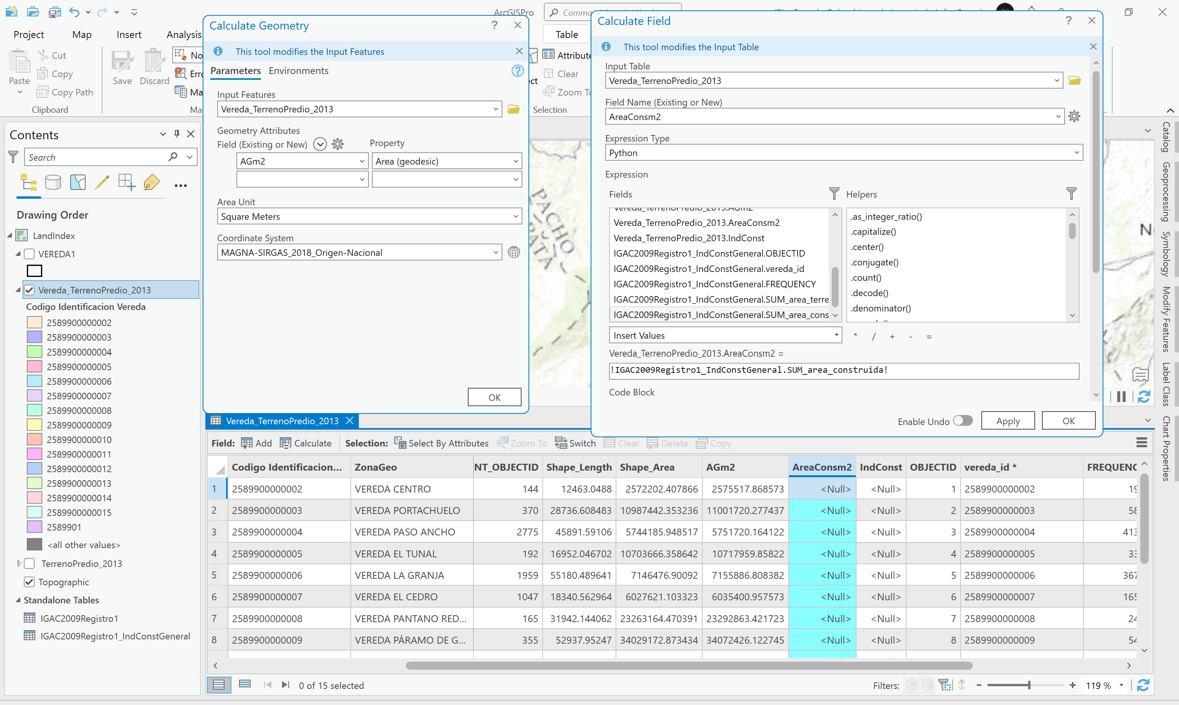Click Show selected records icon at table bottom
The height and width of the screenshot is (705, 1179).
[x=245, y=685]
